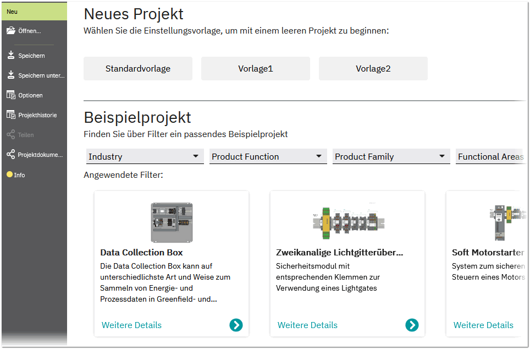Open Optionen via its sidebar icon
The width and height of the screenshot is (530, 349).
(11, 95)
